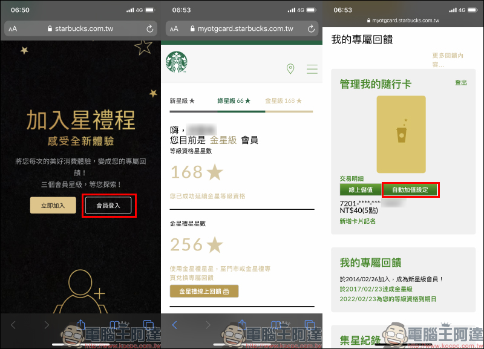This screenshot has width=484, height=349.
Task: Tap the 我的專屬回饋 page title in the right screen
Action: 362,40
